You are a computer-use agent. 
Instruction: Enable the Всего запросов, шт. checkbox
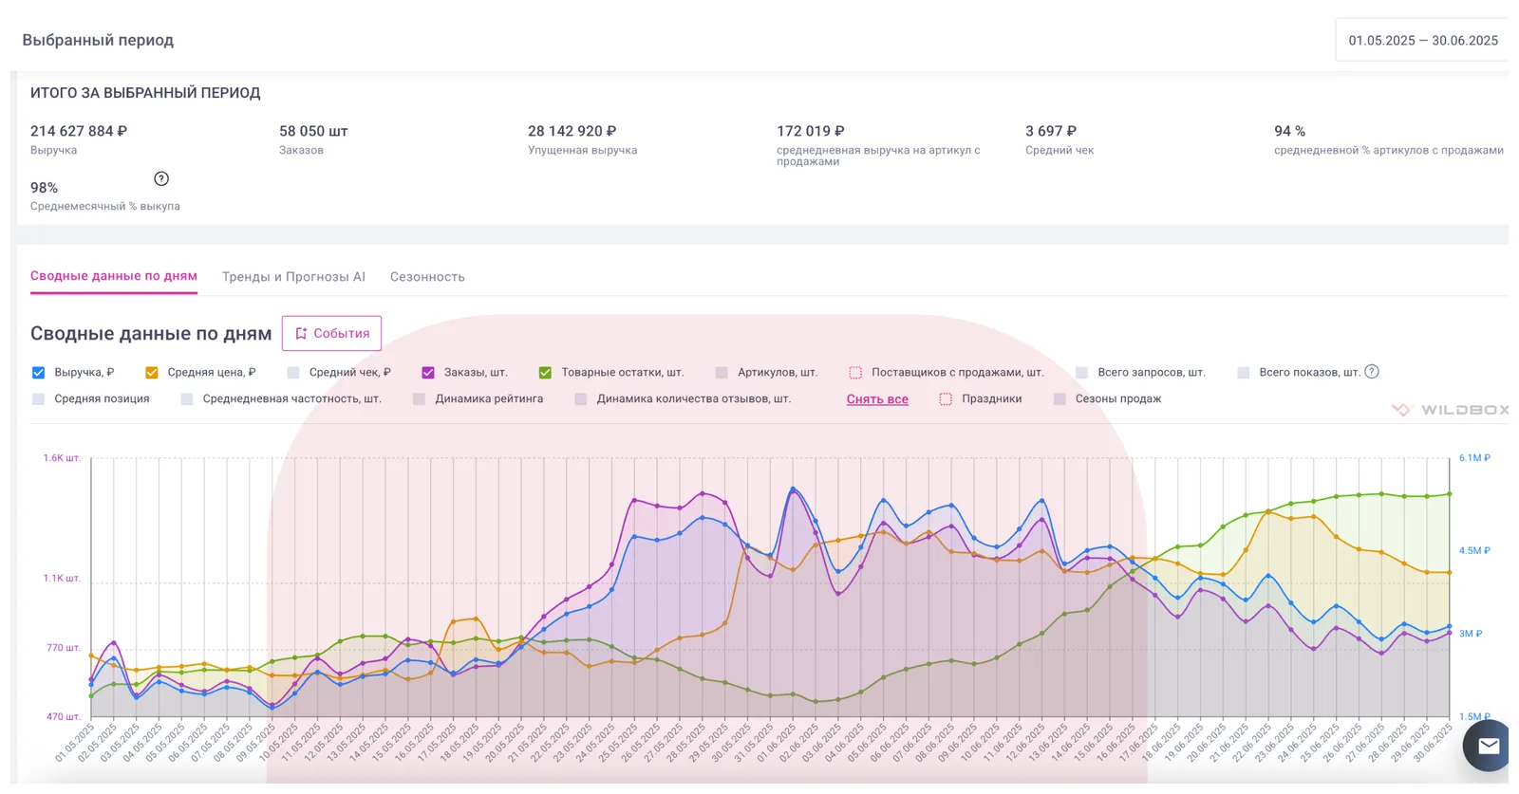click(x=1081, y=373)
